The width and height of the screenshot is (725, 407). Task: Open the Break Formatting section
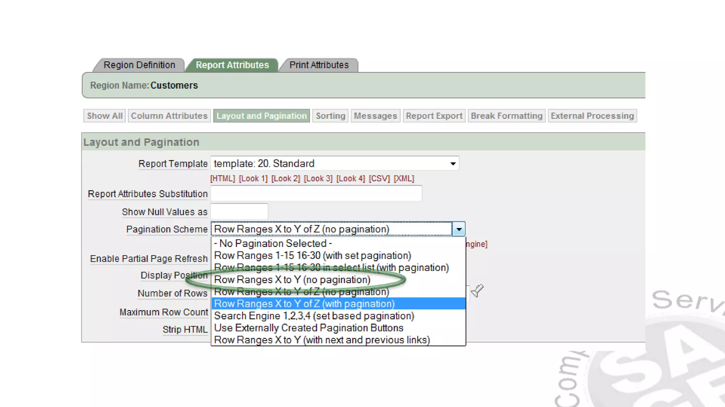click(x=506, y=116)
